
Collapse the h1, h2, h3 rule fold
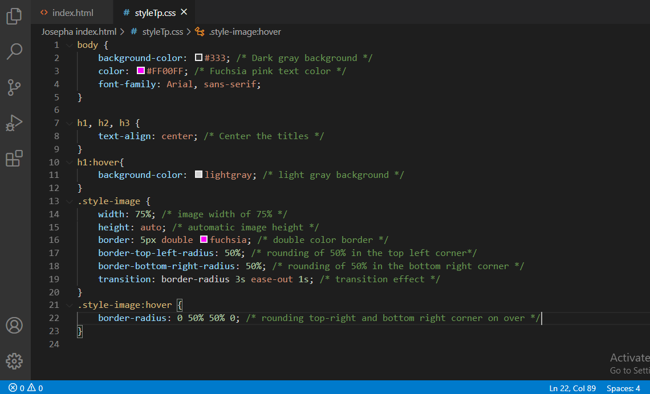click(x=69, y=123)
